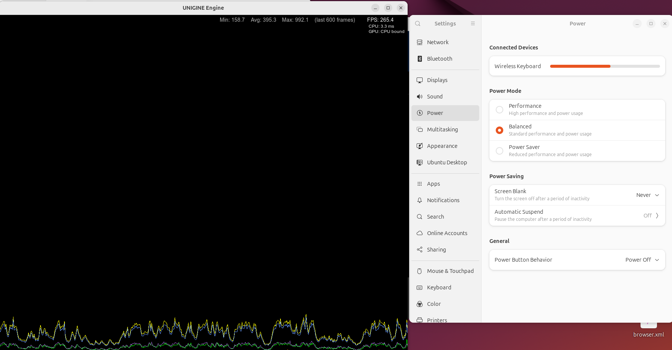The width and height of the screenshot is (672, 350).
Task: Open Notifications settings
Action: 445,200
